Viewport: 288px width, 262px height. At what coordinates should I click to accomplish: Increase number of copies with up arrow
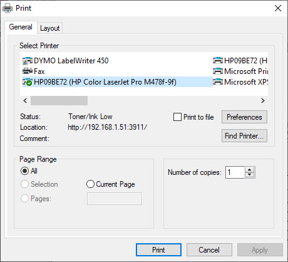click(x=250, y=170)
